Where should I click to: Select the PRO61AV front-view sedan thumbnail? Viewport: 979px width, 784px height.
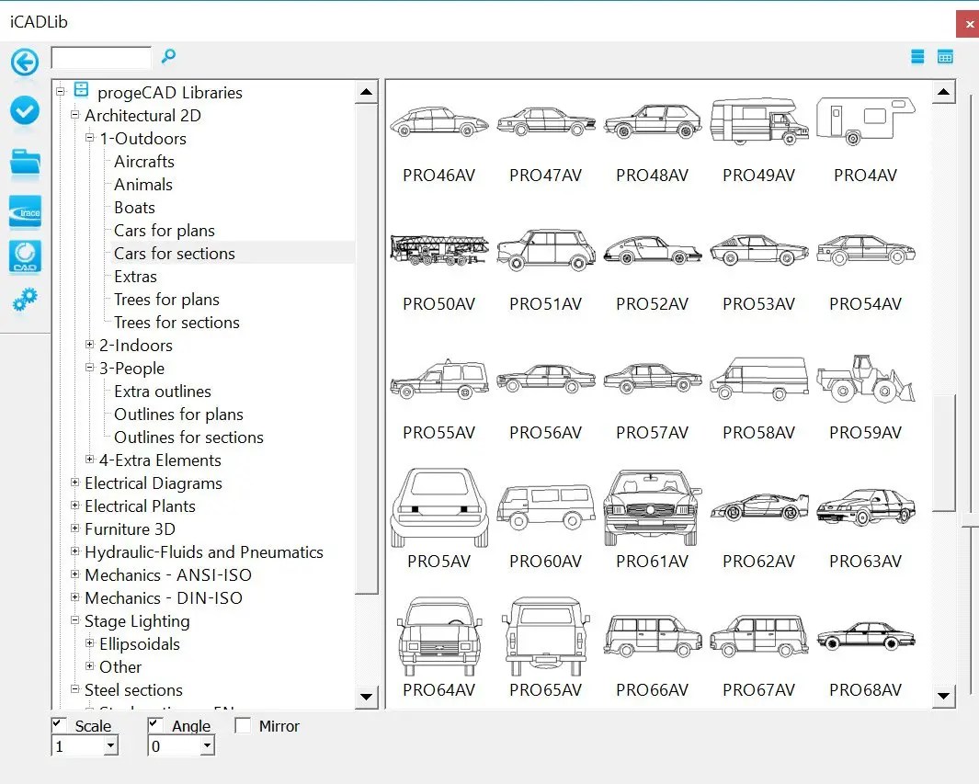click(653, 507)
